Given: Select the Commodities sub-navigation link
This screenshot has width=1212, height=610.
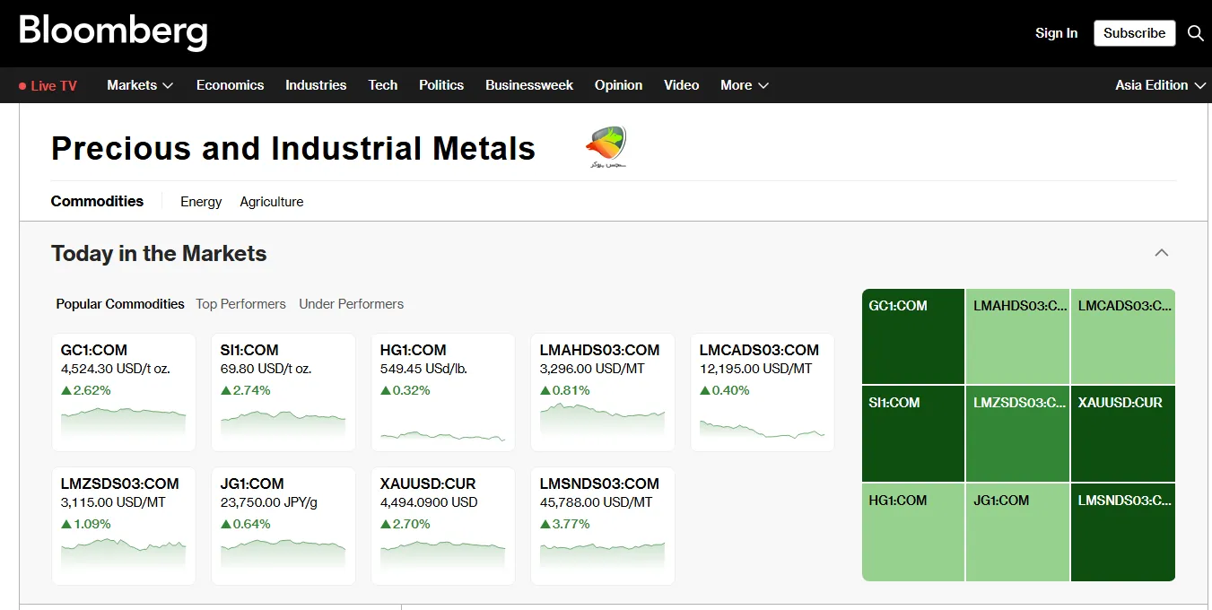Looking at the screenshot, I should pos(97,201).
